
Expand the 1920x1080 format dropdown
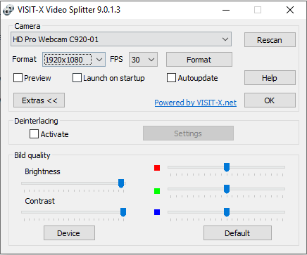tap(74, 60)
